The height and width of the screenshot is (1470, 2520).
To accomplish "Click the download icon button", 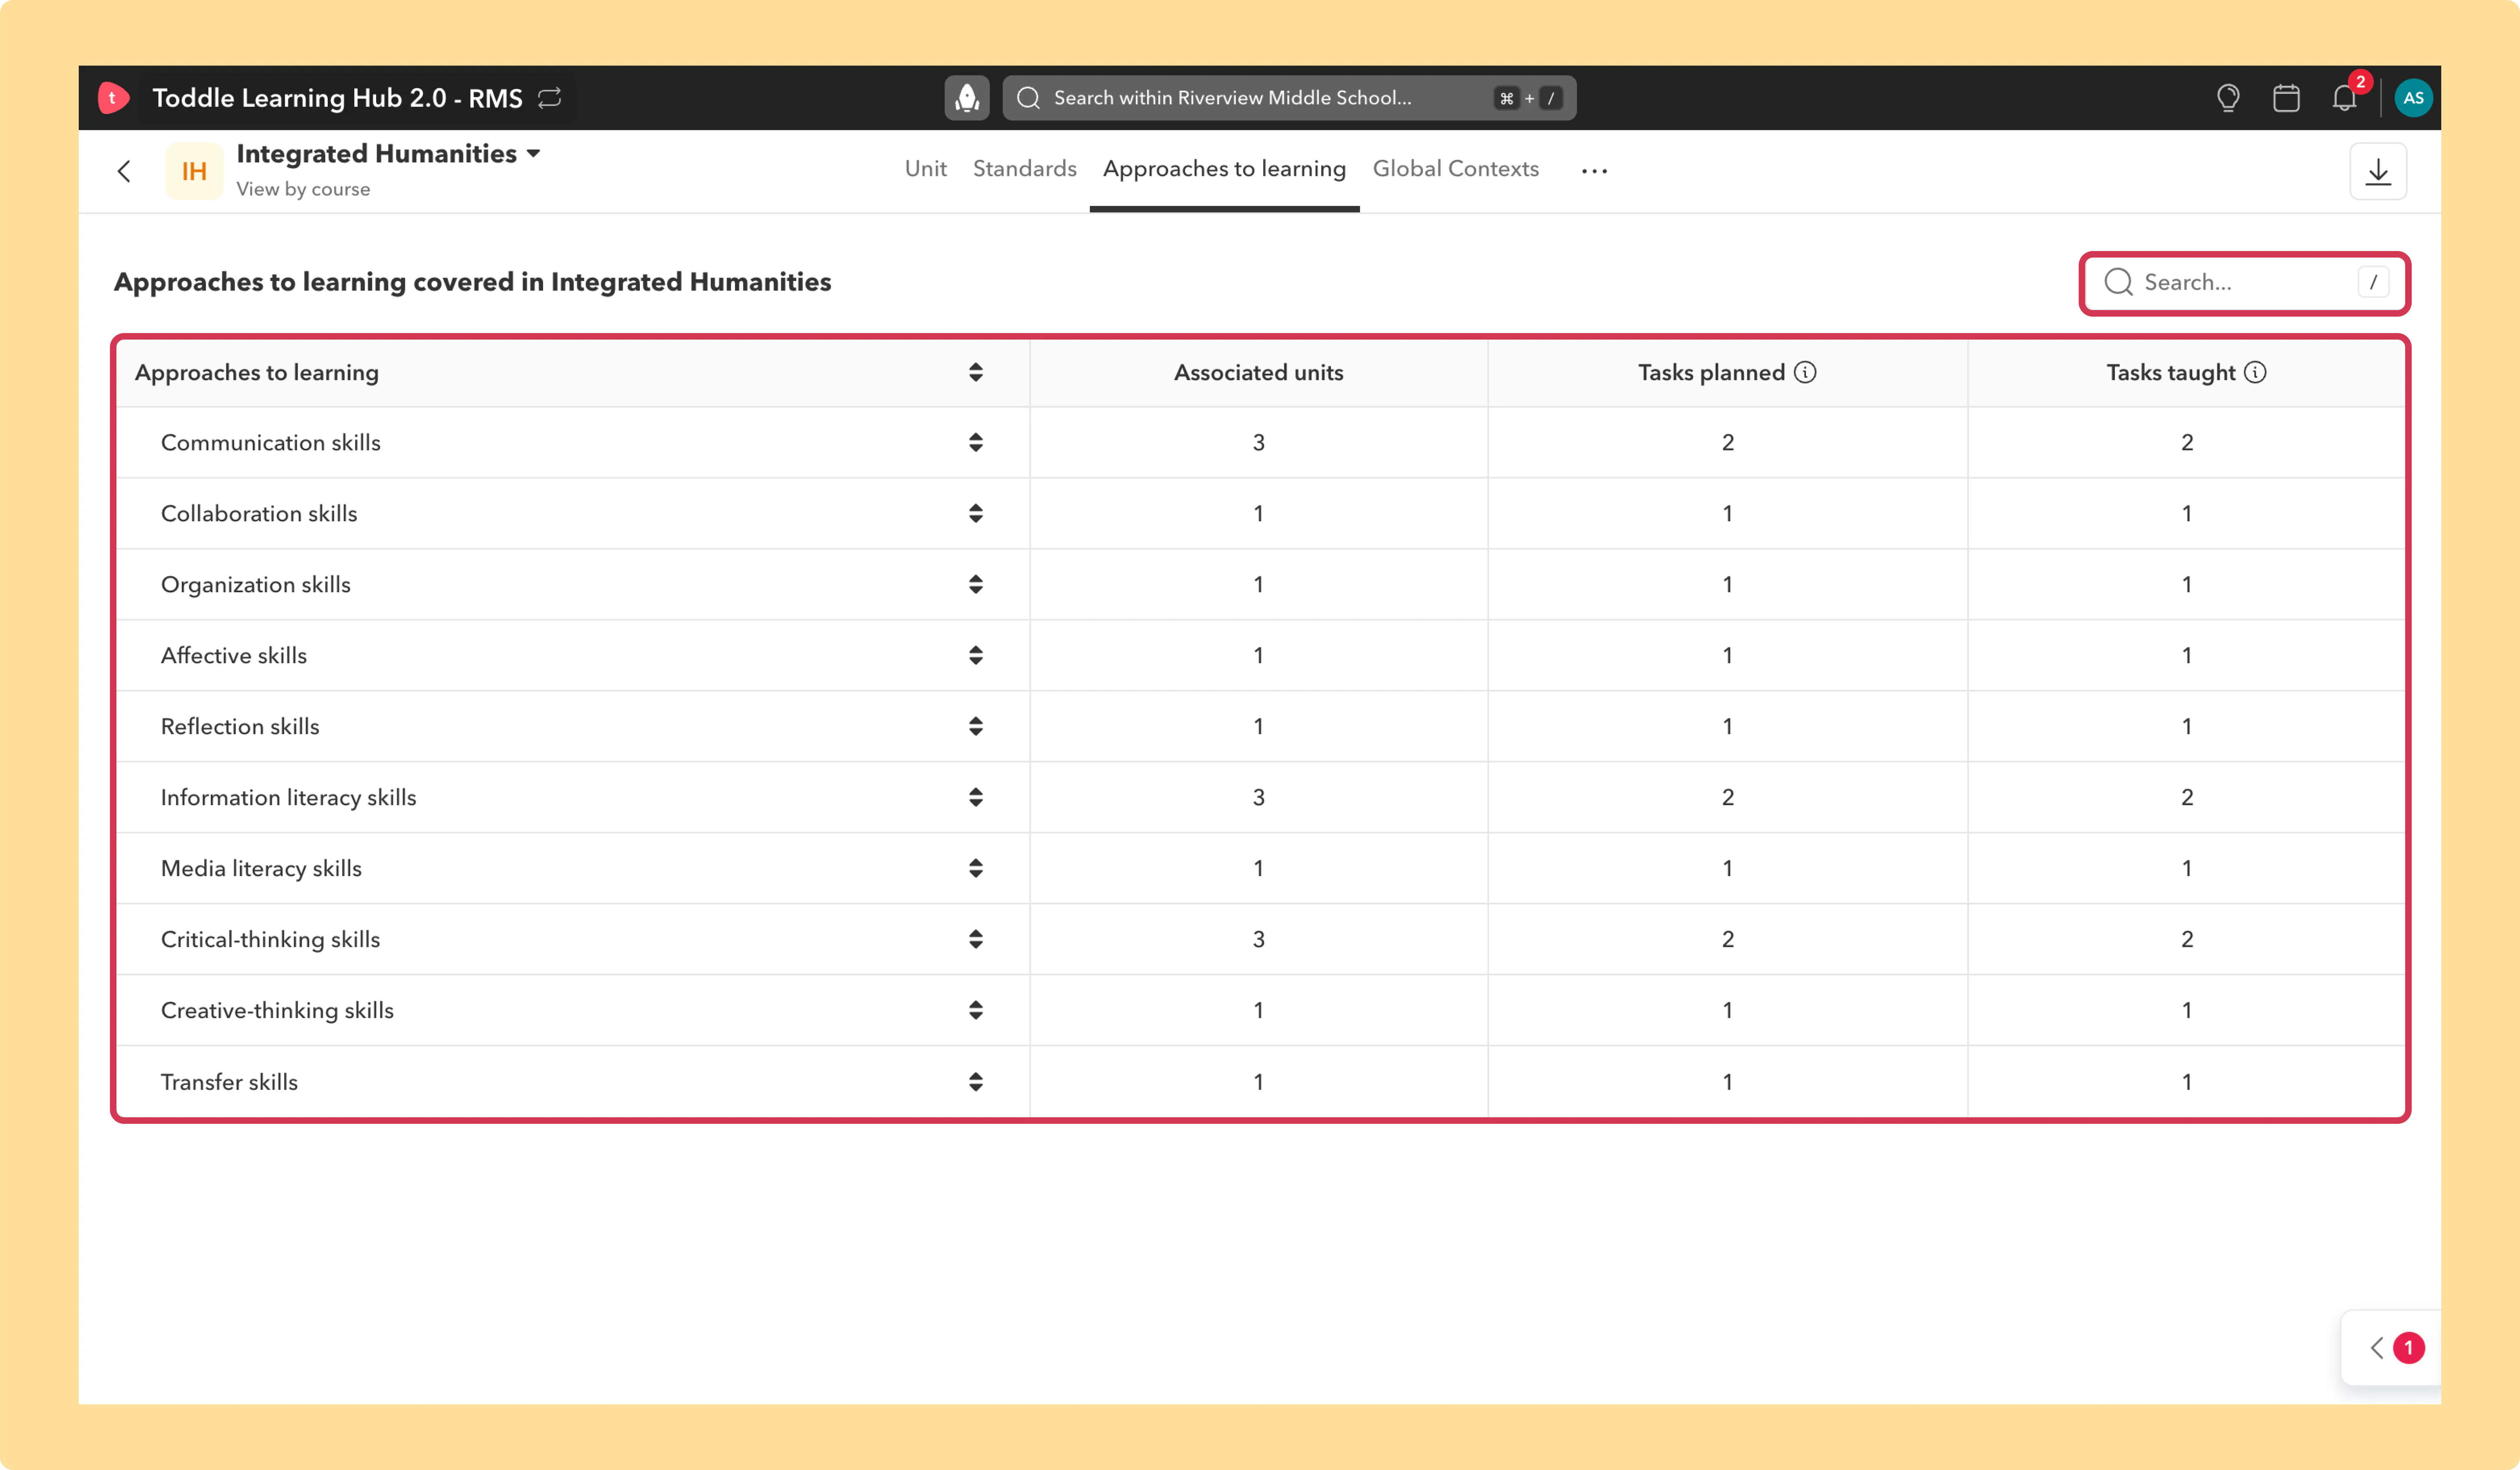I will (2378, 172).
